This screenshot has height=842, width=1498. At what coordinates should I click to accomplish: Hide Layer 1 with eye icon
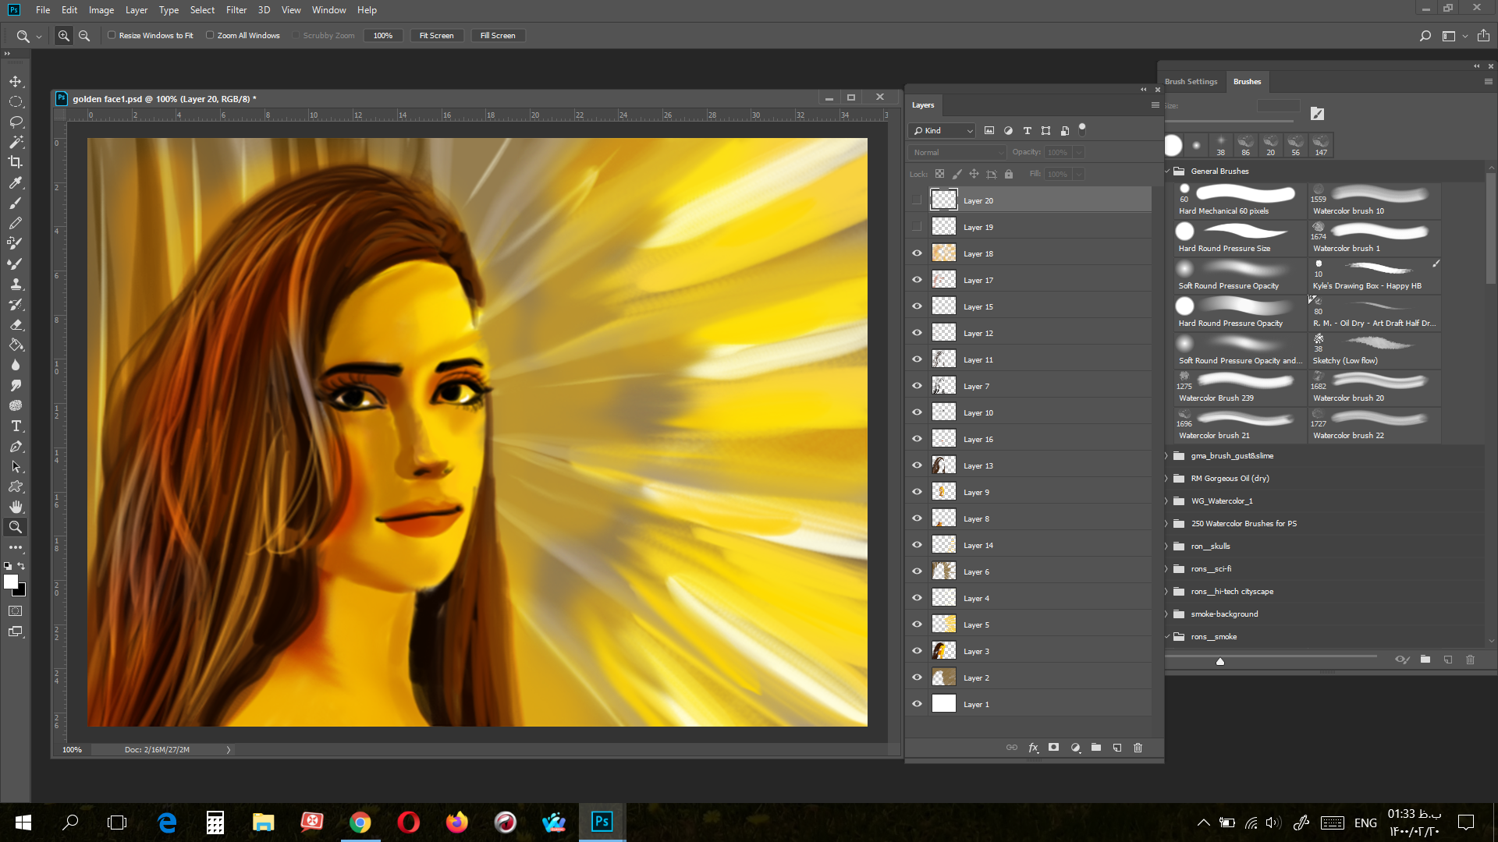click(917, 704)
